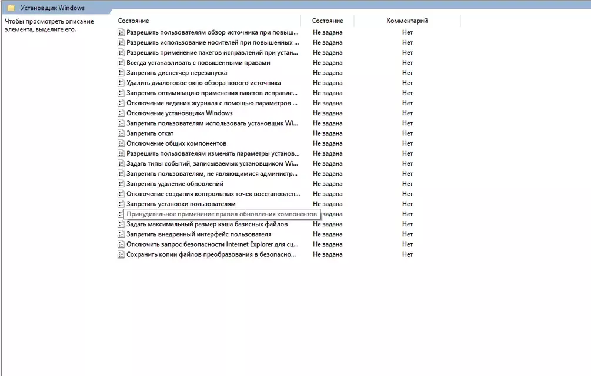Click Не задана status of Отключение установщика Windows
The image size is (591, 376).
pos(328,113)
